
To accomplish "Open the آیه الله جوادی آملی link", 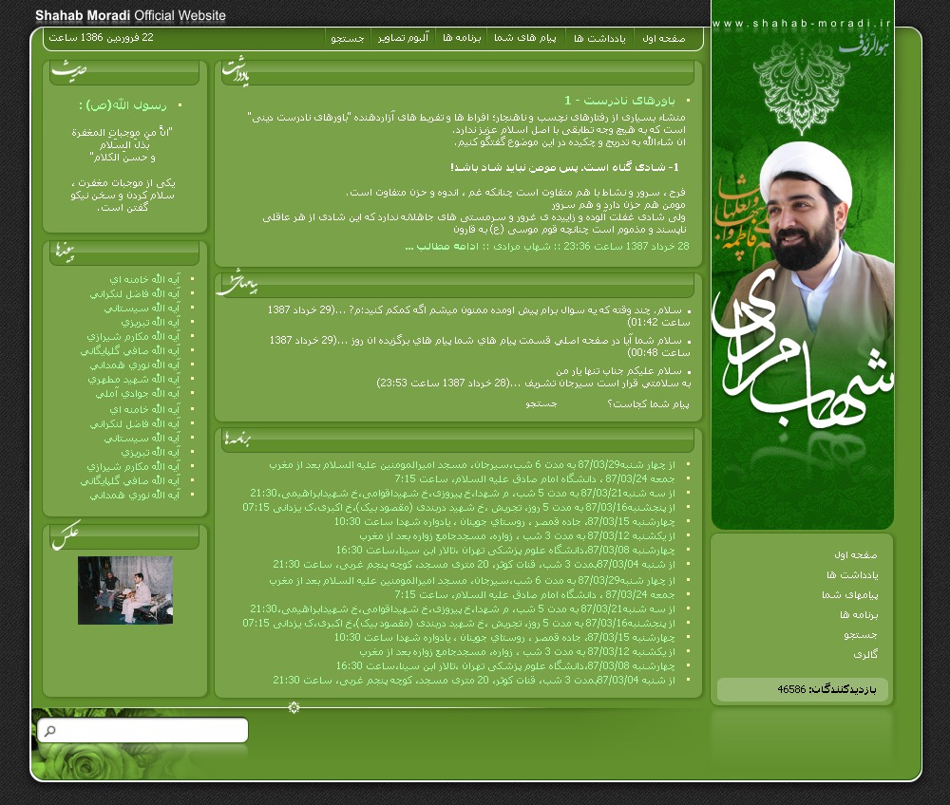I will pyautogui.click(x=138, y=393).
